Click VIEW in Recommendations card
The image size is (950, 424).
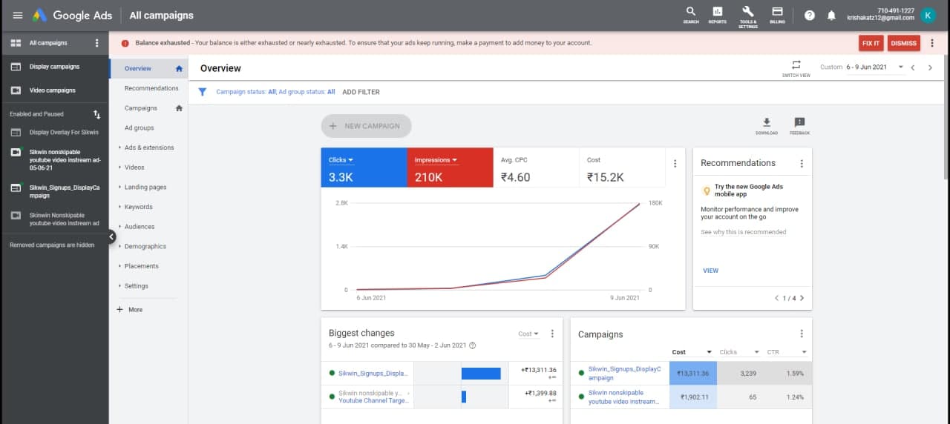pyautogui.click(x=710, y=271)
